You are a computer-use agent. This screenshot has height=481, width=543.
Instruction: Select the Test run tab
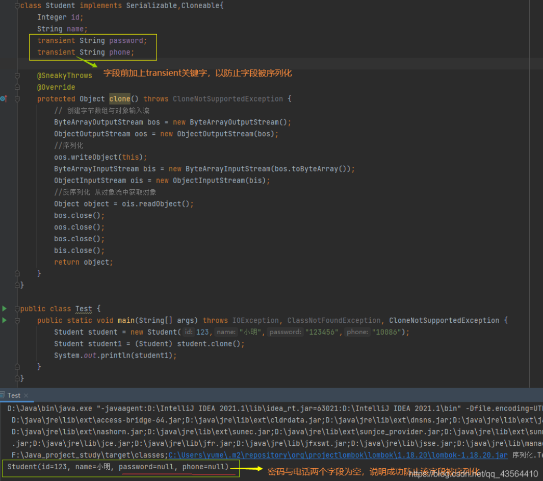[x=13, y=395]
